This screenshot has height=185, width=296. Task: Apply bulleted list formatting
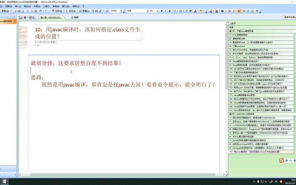tap(174, 11)
